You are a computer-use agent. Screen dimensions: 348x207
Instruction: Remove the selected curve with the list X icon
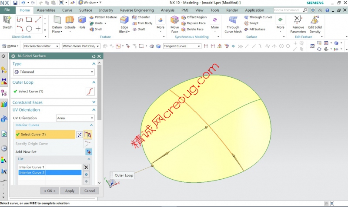point(86,167)
